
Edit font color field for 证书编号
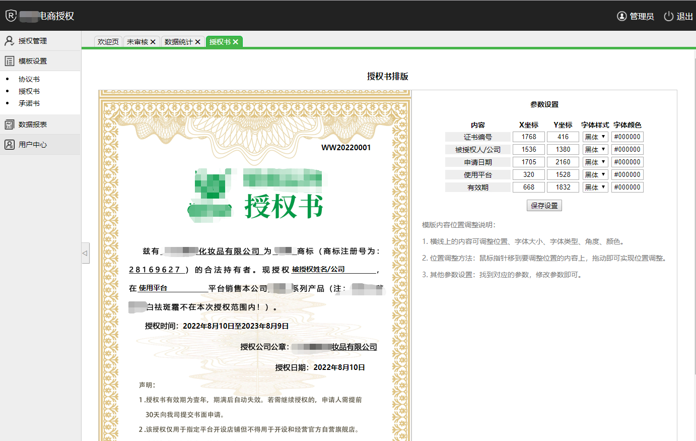(x=628, y=137)
